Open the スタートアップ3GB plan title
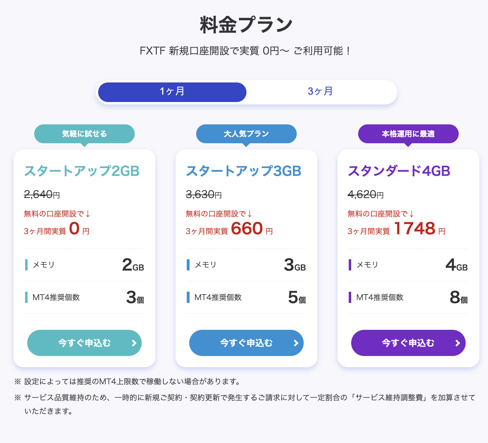 244,171
